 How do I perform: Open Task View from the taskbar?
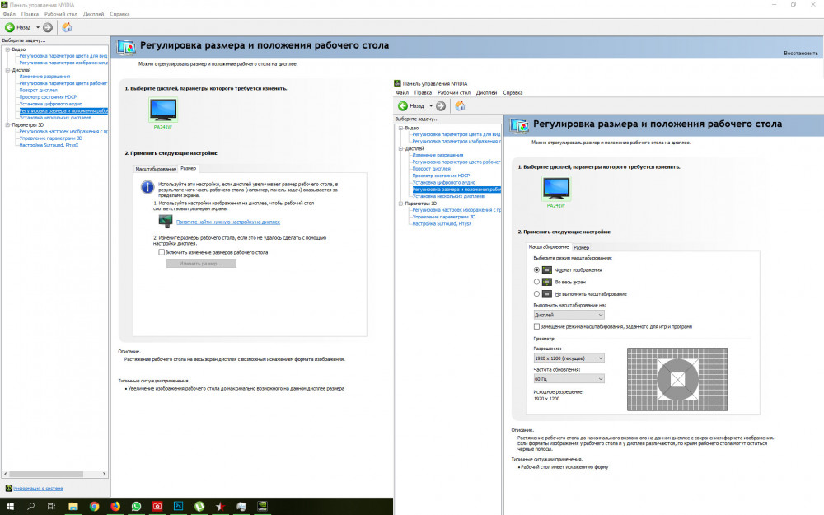[x=51, y=507]
